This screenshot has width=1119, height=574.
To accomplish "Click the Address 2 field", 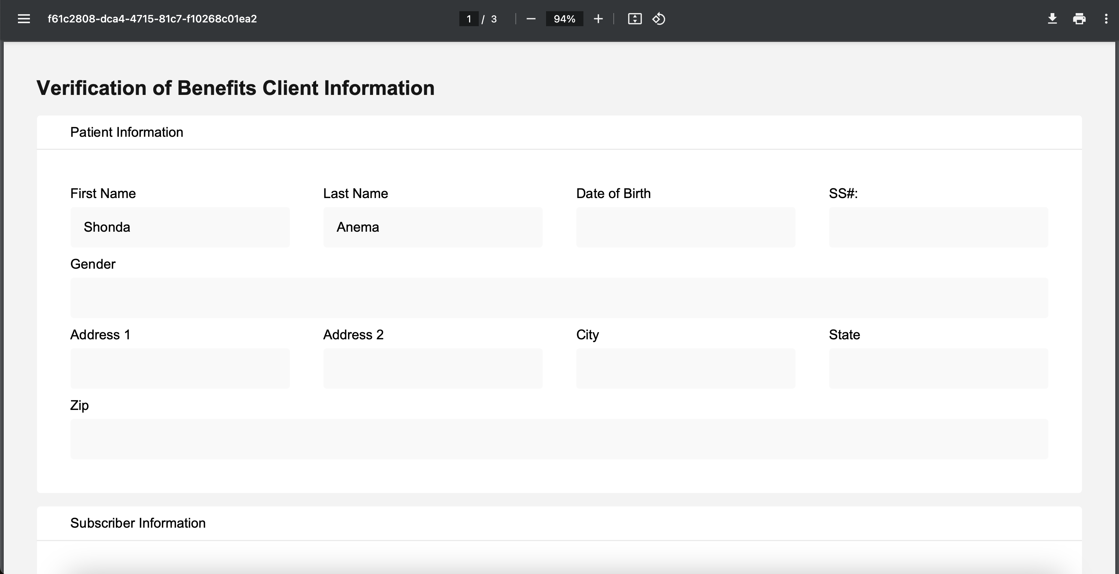I will point(433,368).
